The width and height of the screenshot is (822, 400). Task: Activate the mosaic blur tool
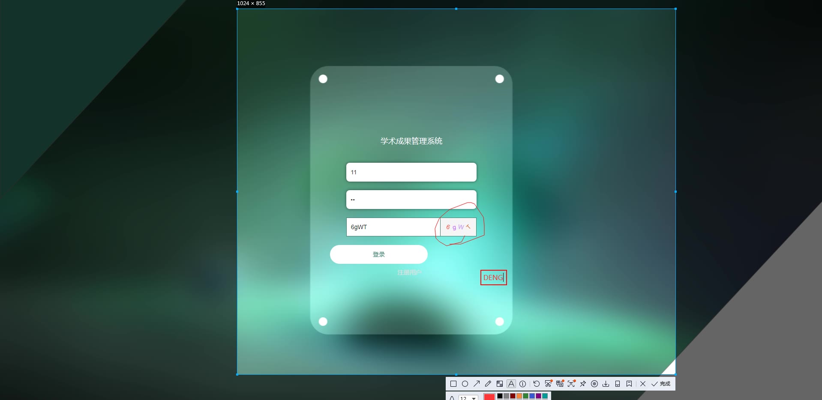(x=500, y=384)
